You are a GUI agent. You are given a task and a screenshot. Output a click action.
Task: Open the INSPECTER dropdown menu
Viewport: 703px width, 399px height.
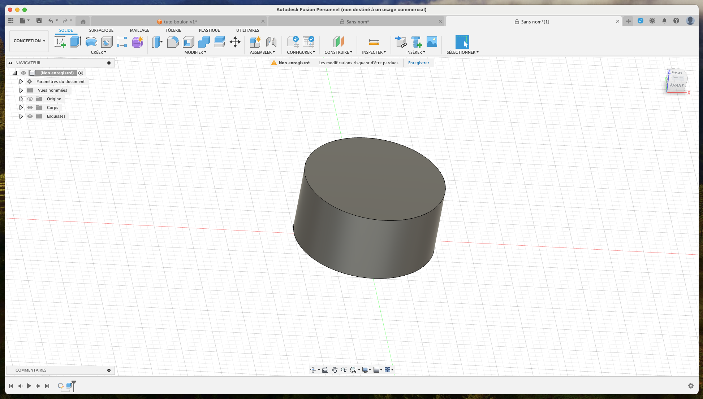[x=374, y=52]
